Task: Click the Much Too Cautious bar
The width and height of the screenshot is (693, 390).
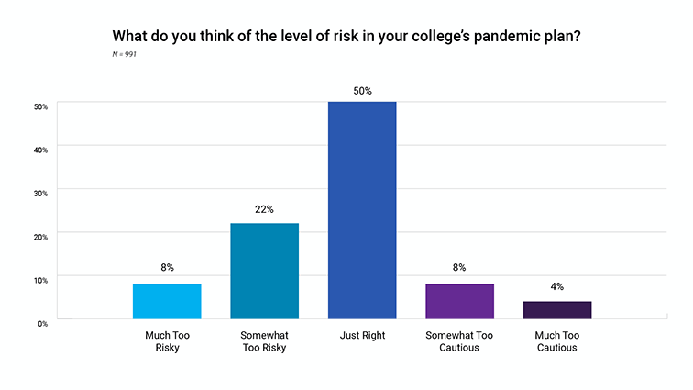Action: click(x=556, y=310)
